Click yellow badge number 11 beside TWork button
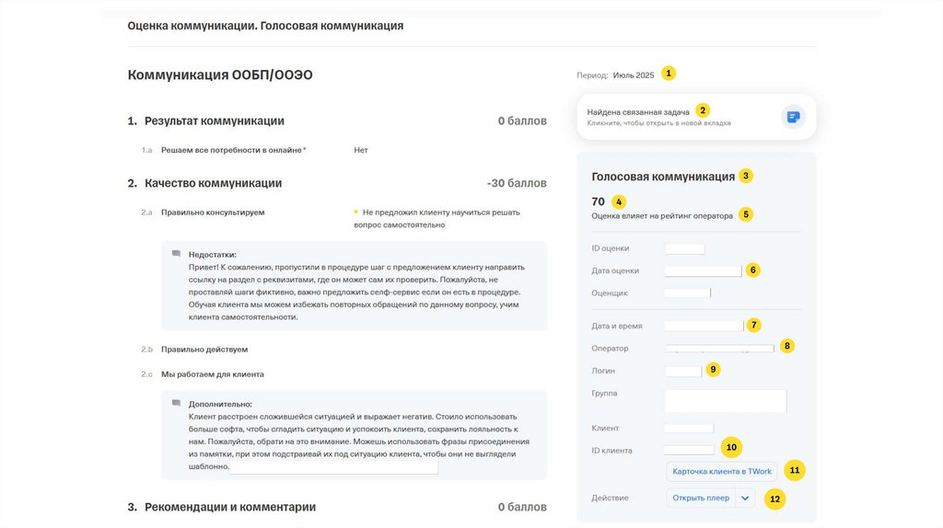 click(795, 471)
